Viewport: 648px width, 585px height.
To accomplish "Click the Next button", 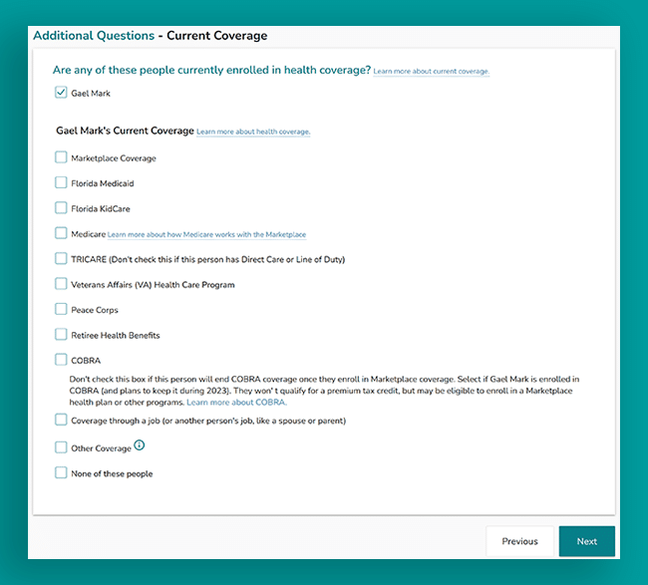I will click(587, 541).
